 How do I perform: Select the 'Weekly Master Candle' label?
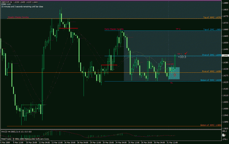(x=18, y=17)
